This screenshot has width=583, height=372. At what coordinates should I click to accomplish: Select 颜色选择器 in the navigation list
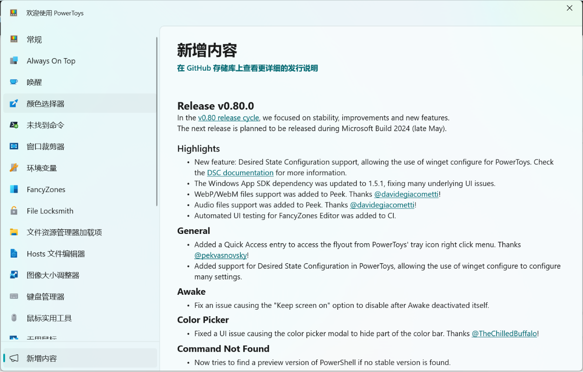(x=79, y=104)
